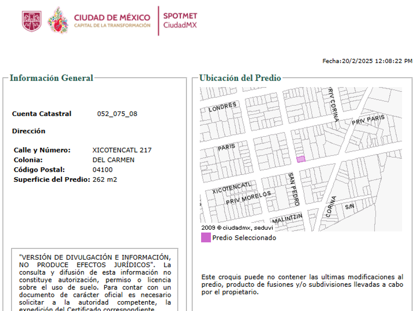Click the Predio Seleccionado legend label
Screen dimensions: 415x311
tap(244, 238)
